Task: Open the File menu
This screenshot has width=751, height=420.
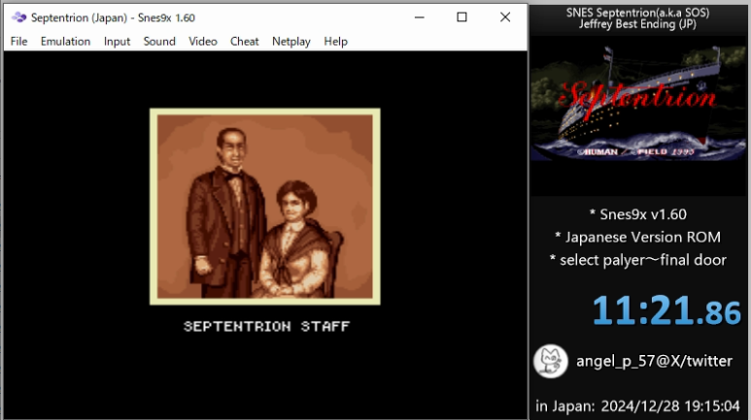Action: [18, 42]
